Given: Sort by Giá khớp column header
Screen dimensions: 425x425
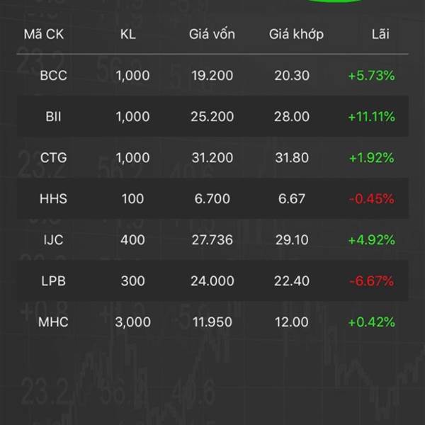Looking at the screenshot, I should (x=296, y=34).
